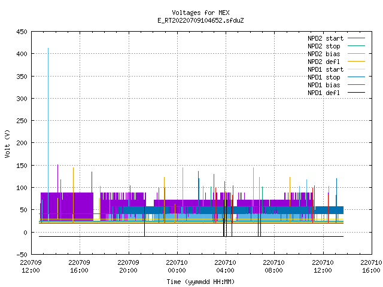The width and height of the screenshot is (383, 287).
Task: Click dark blue line sample beside NPD1 stop
Action: pos(356,77)
